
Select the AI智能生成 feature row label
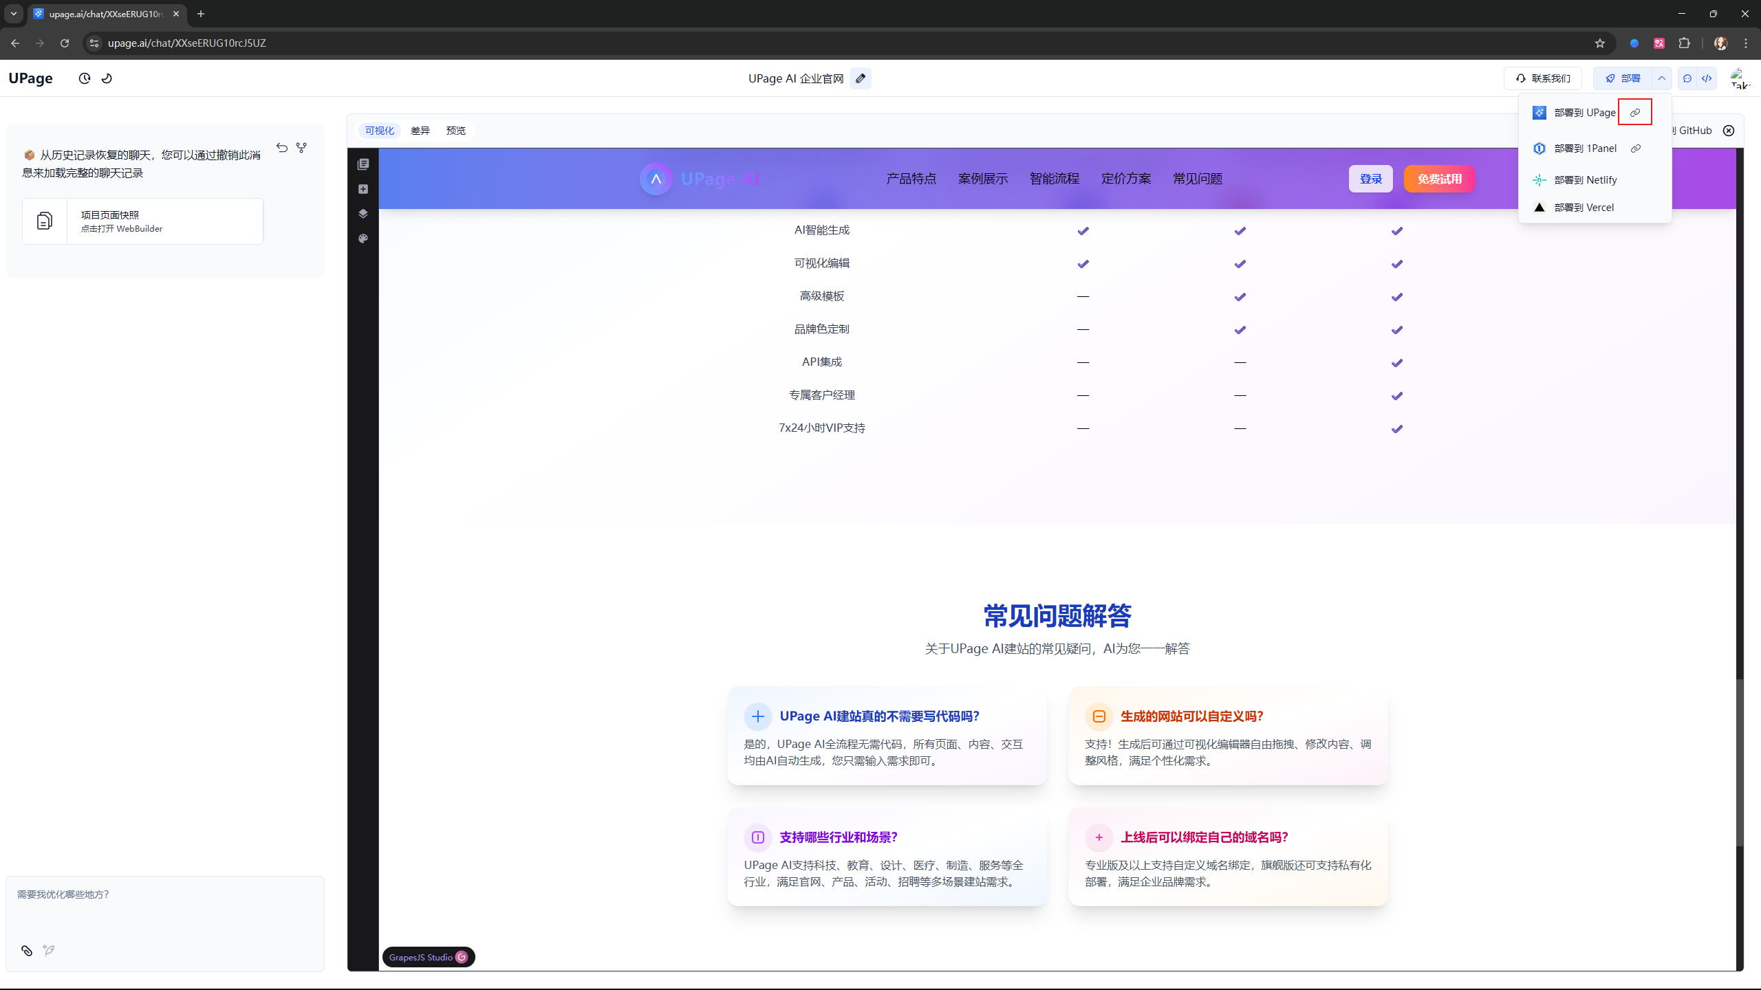pos(822,230)
